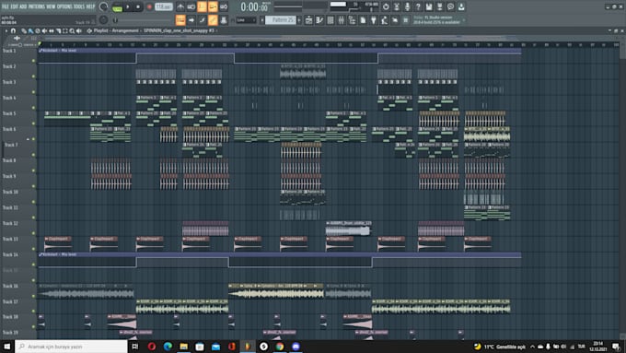Screen dimensions: 626x353
Task: Open the HELP menu
Action: (x=90, y=6)
